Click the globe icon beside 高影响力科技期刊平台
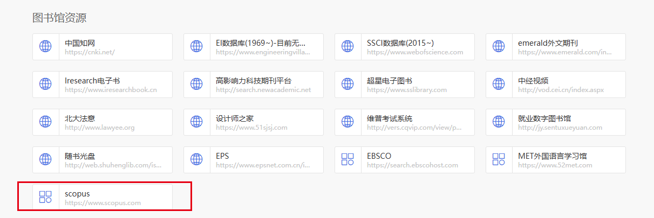This screenshot has height=218, width=654. point(196,85)
